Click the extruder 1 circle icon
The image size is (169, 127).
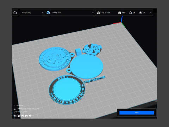click(x=48, y=13)
